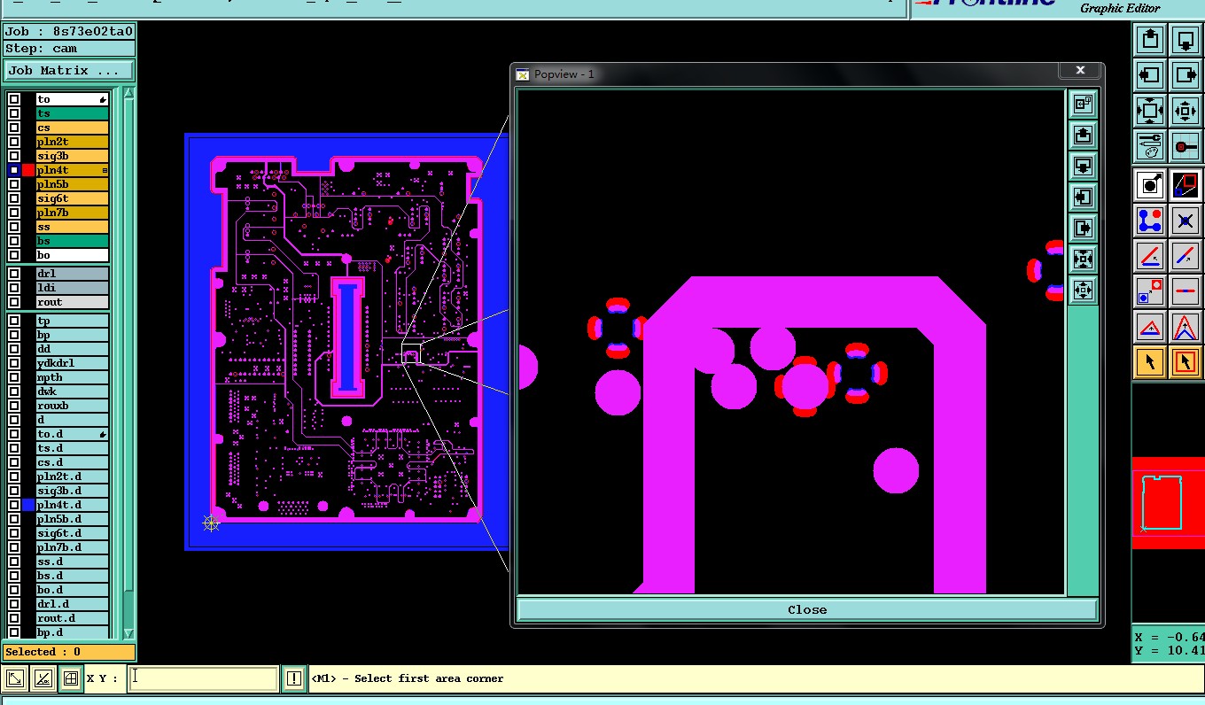
Task: Click layer list scroll up arrow
Action: [128, 94]
